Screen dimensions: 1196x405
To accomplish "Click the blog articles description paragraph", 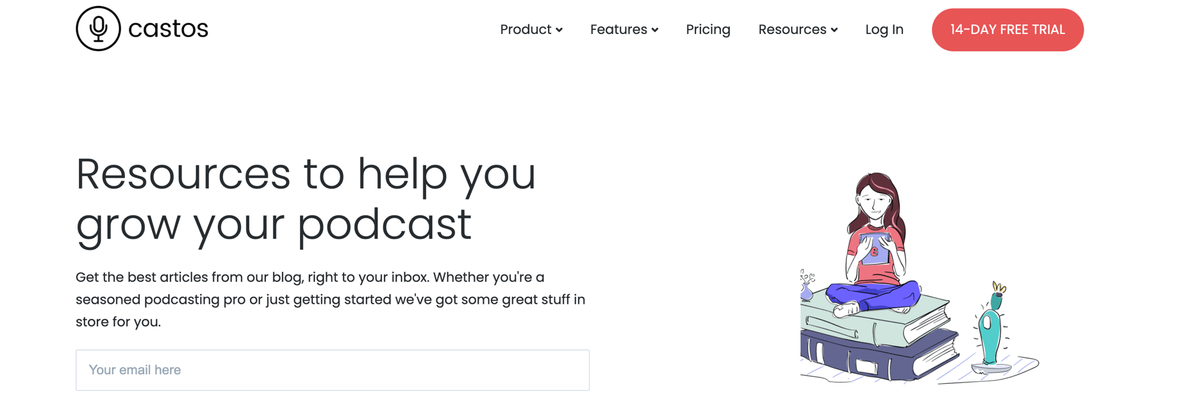I will click(x=330, y=299).
